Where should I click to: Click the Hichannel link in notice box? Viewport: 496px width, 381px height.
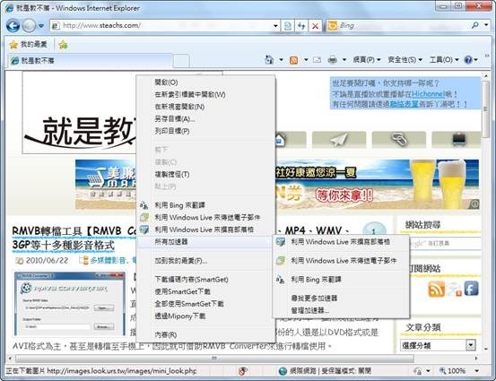tap(428, 94)
